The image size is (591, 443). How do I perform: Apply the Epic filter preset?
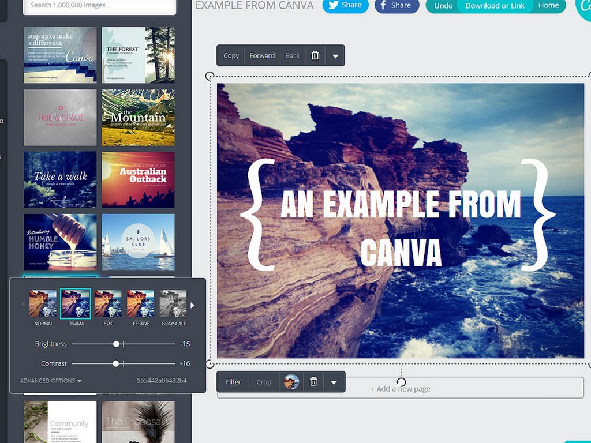pyautogui.click(x=108, y=304)
